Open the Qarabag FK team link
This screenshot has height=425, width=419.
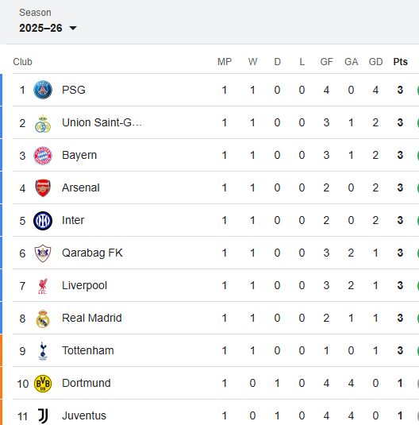[x=92, y=253]
